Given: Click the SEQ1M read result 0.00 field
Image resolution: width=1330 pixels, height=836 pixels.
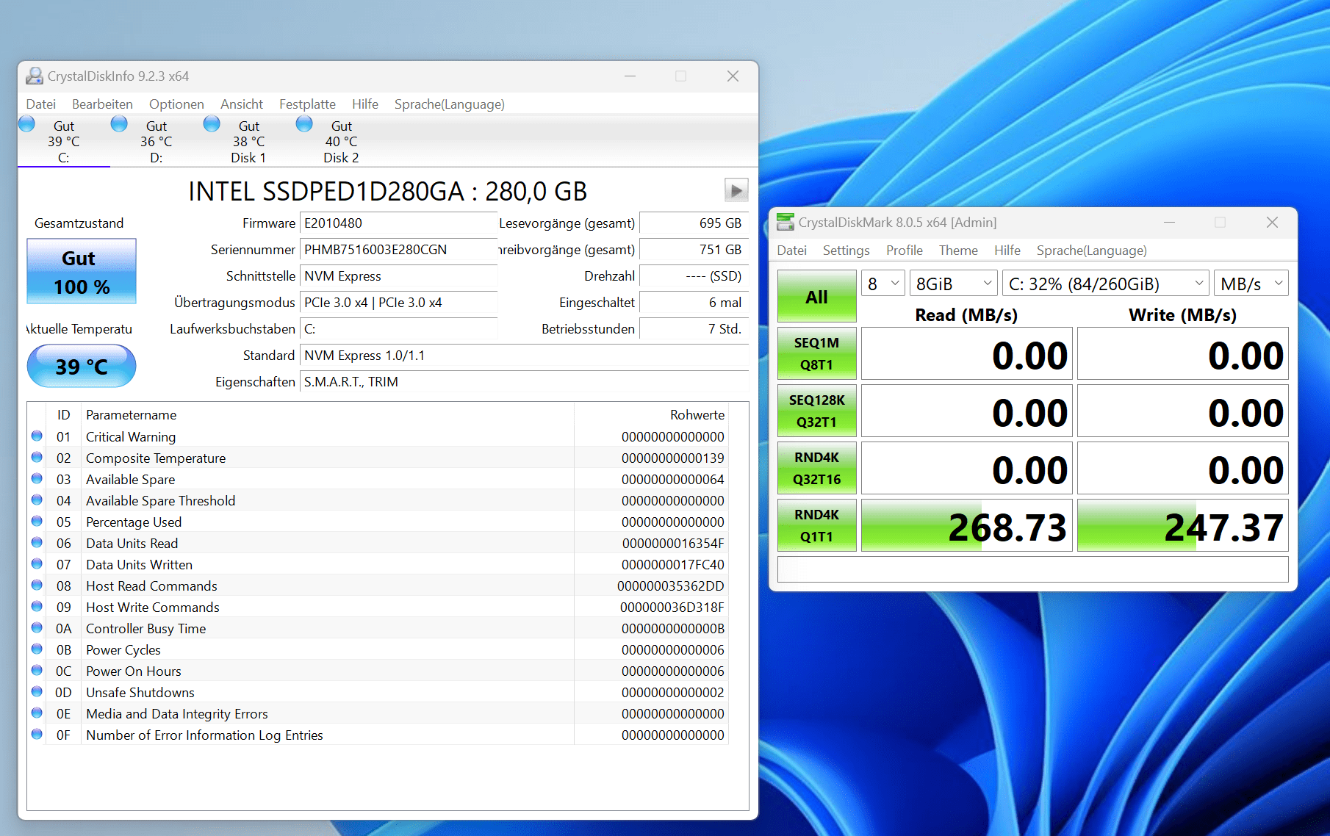Looking at the screenshot, I should [x=966, y=353].
